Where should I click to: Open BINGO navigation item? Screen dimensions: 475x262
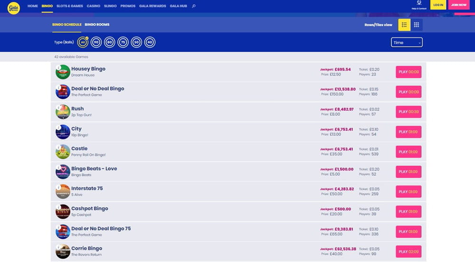[x=47, y=6]
